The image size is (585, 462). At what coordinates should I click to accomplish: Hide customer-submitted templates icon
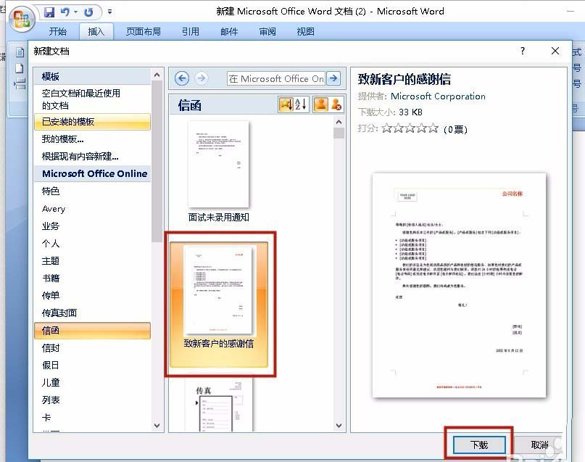pyautogui.click(x=336, y=104)
